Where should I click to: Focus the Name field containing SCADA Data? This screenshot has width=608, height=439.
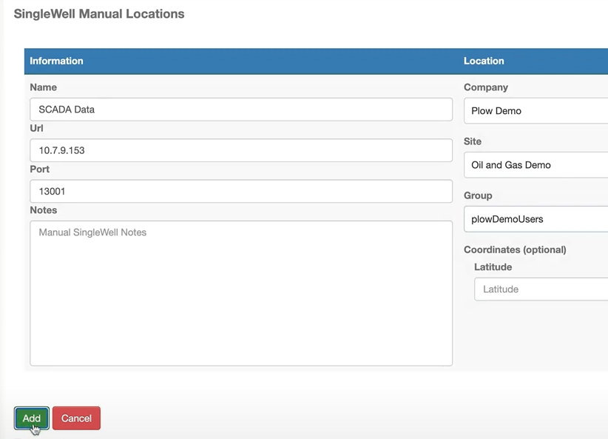click(241, 110)
